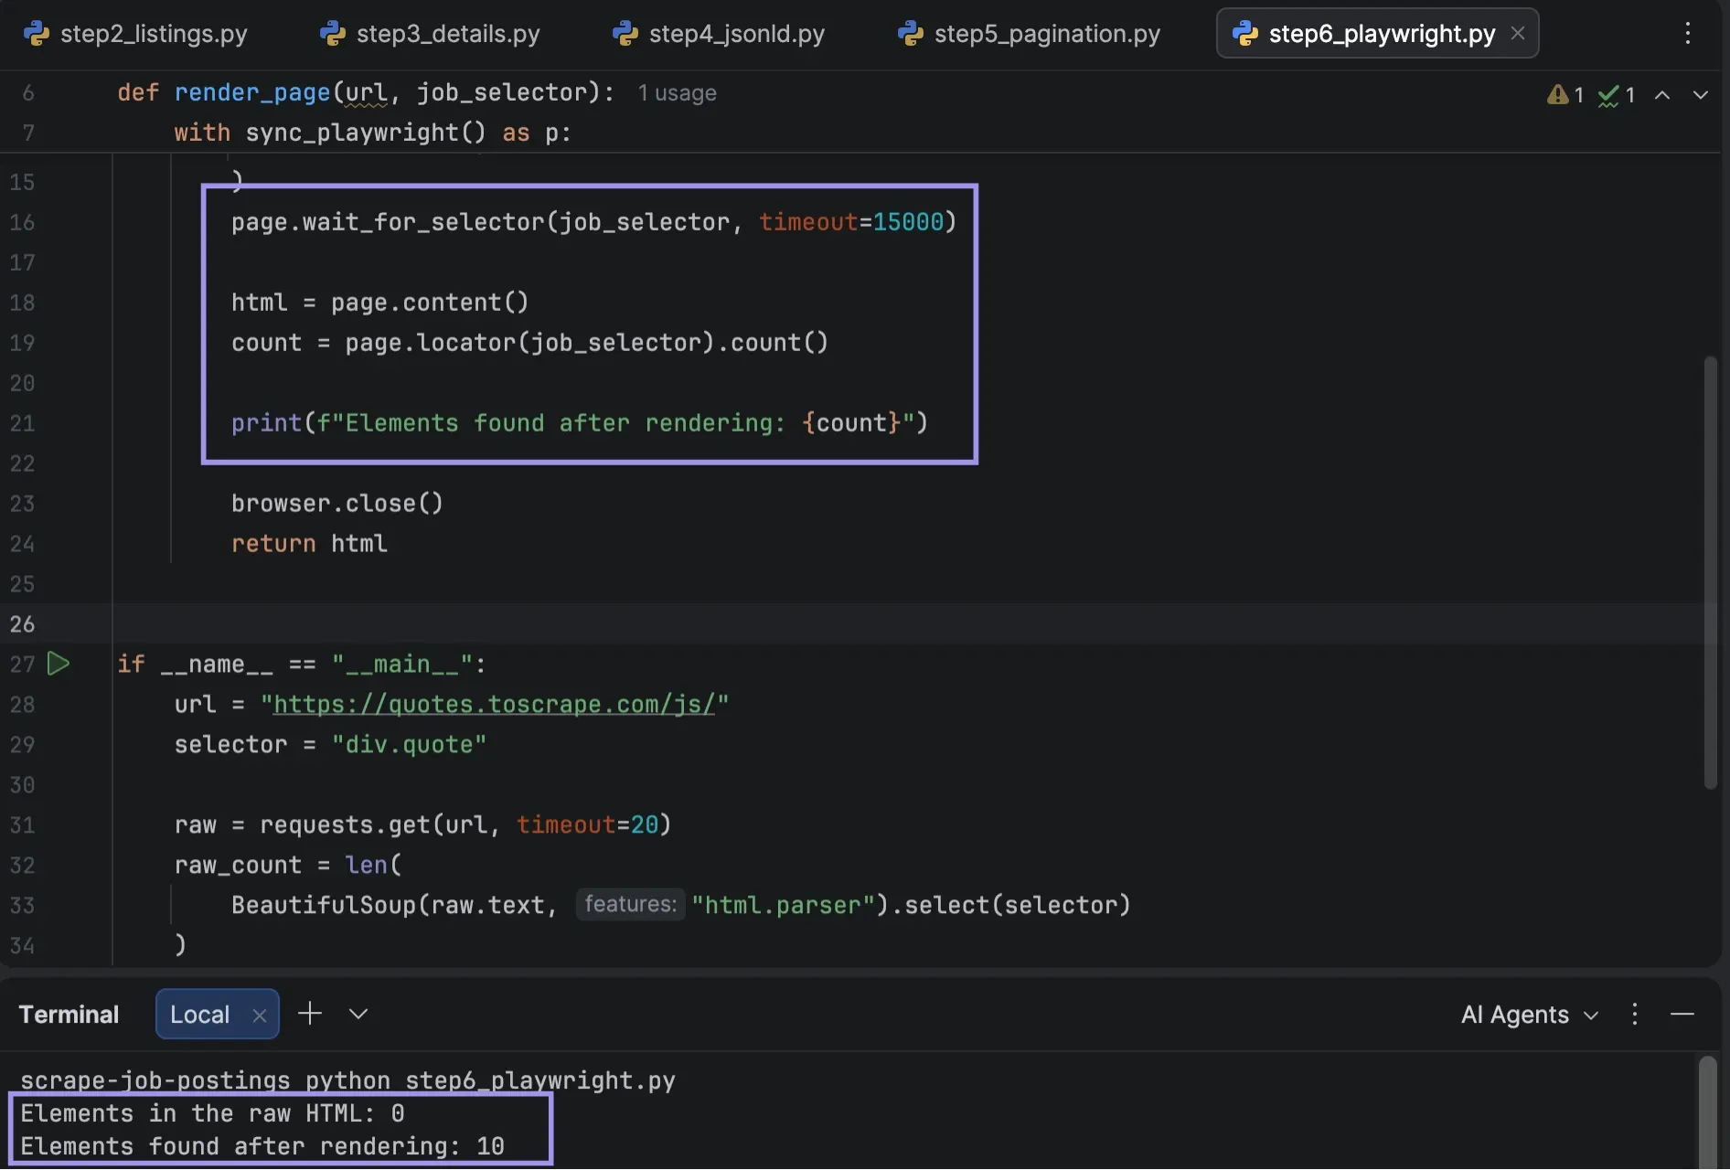Select the step4_jsonld.py editor tab
The image size is (1730, 1170).
719,34
